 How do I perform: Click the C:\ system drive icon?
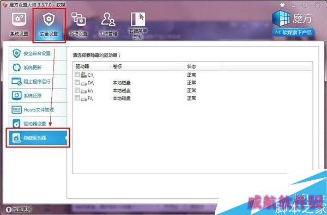83,75
